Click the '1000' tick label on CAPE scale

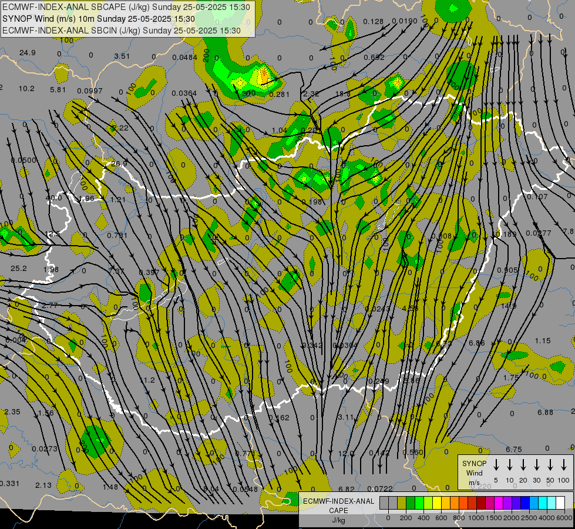(x=476, y=518)
